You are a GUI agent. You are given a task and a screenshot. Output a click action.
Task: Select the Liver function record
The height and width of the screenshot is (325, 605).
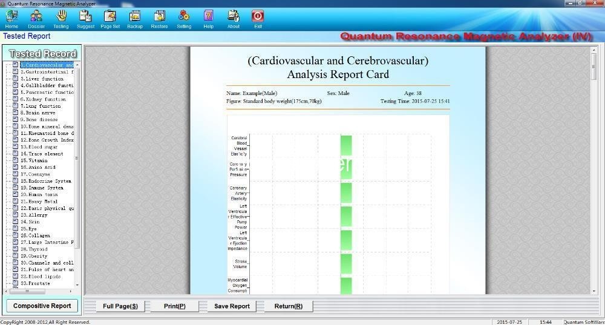[x=42, y=79]
